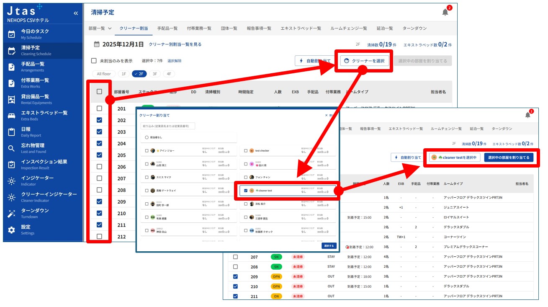548x307 pixels.
Task: Click the calendar icon beside 2025年12月1日
Action: 97,44
